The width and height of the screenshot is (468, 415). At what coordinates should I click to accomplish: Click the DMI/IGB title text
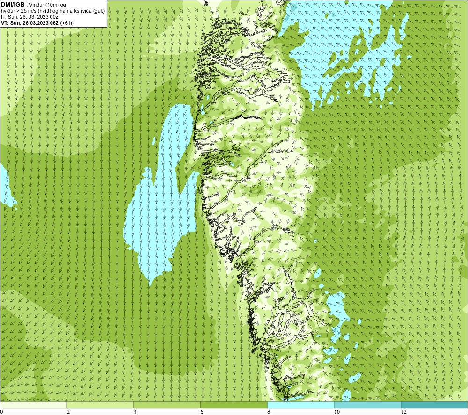[x=13, y=5]
